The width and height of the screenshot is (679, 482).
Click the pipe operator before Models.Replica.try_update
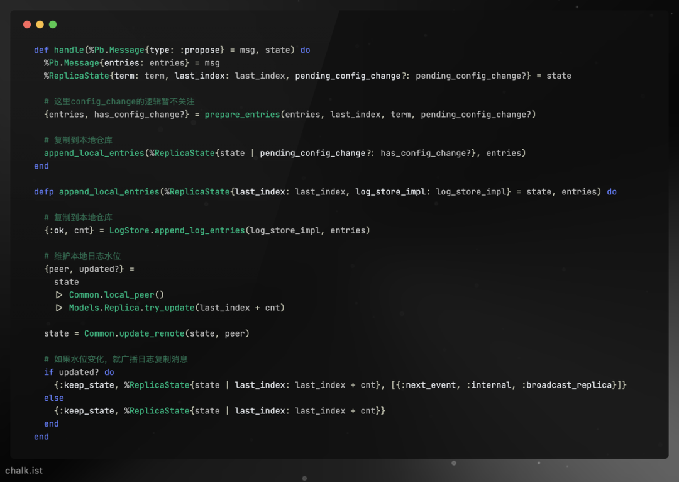(x=59, y=308)
